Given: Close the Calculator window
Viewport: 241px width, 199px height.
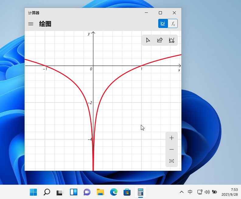Looking at the screenshot, I should coord(174,13).
